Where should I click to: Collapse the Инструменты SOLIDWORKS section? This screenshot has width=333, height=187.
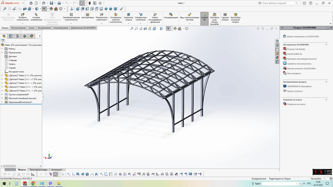(326, 45)
